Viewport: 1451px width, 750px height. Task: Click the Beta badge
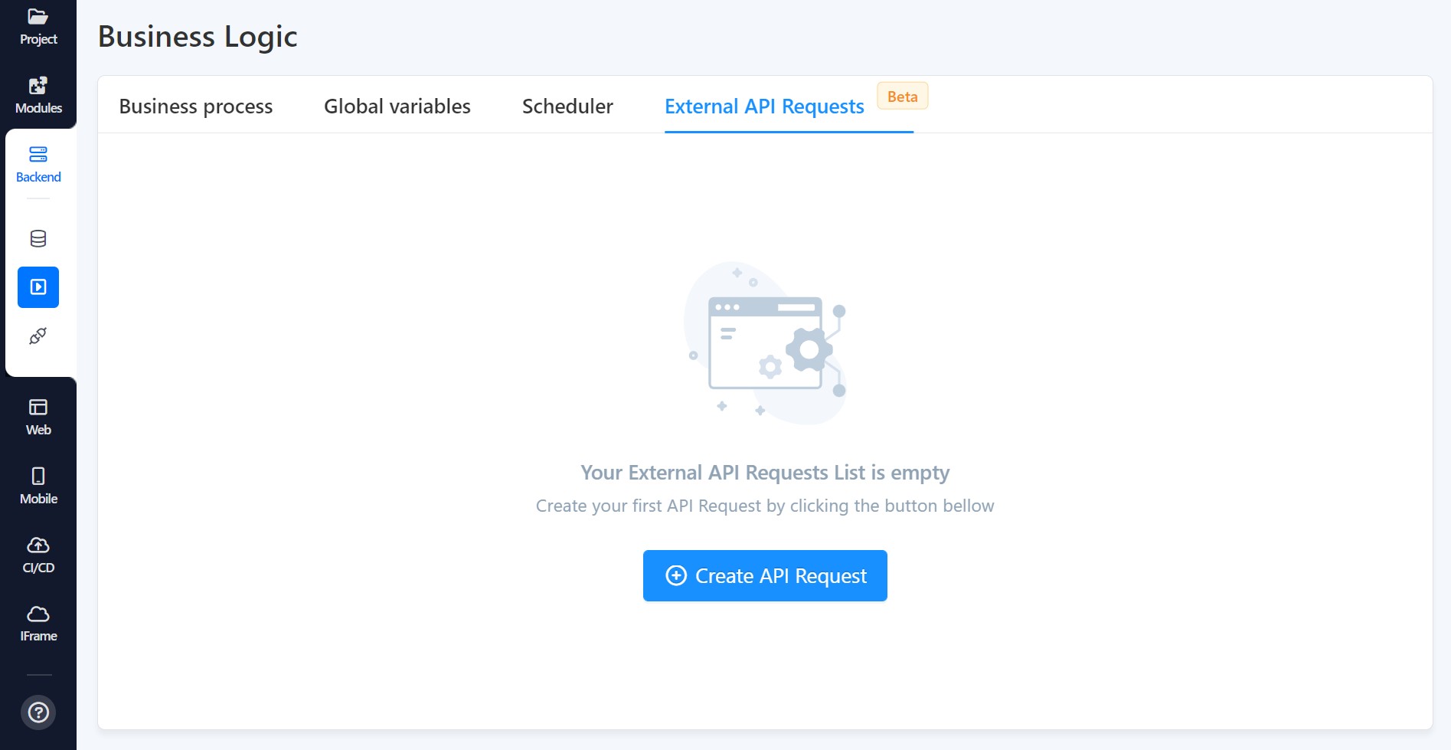click(x=902, y=95)
